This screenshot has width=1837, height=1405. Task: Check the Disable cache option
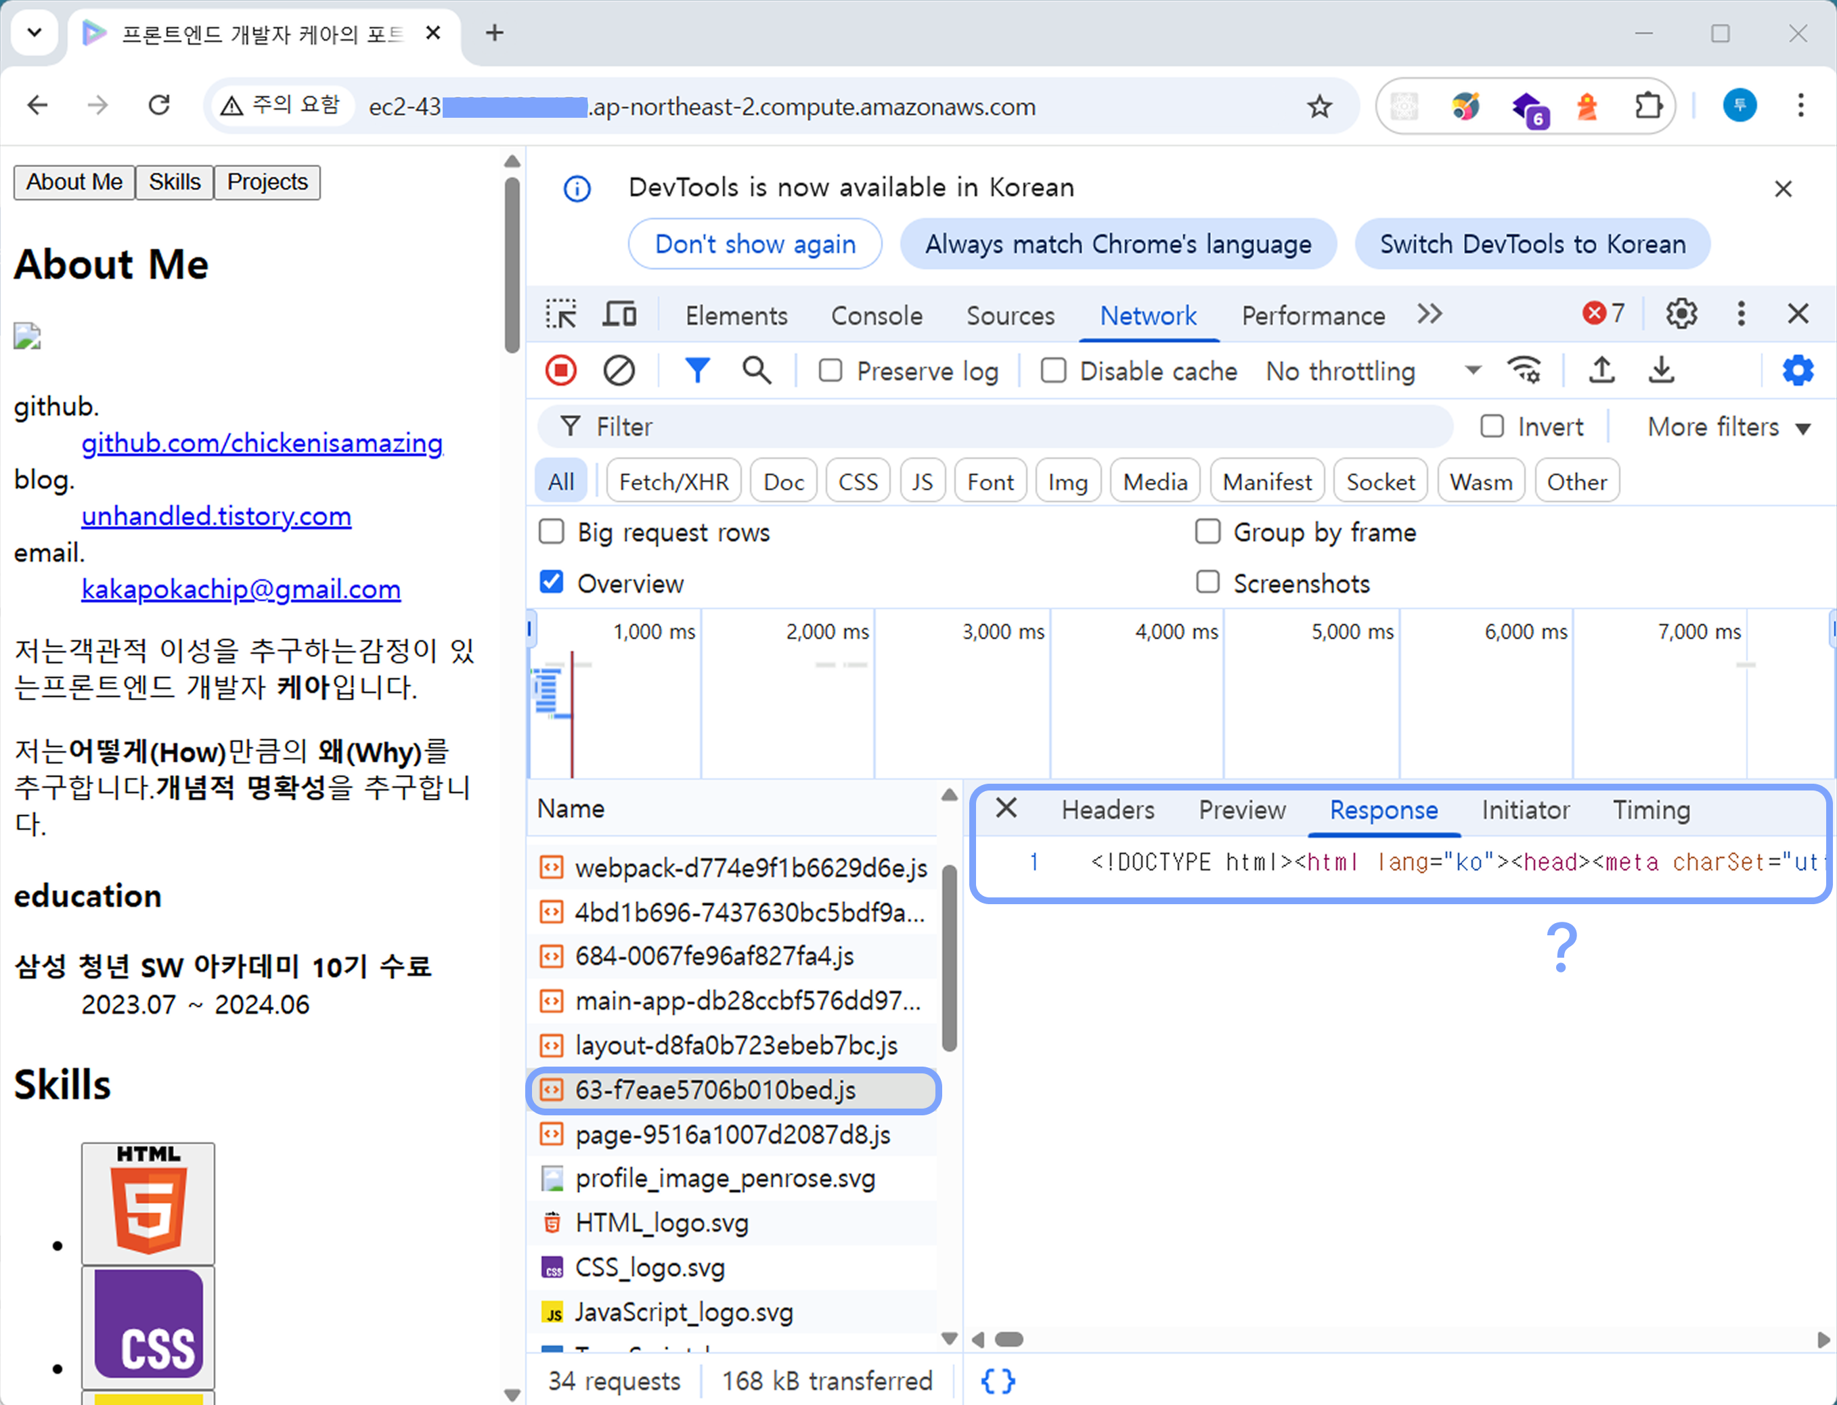coord(1053,370)
